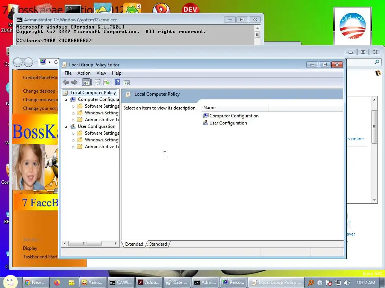Click the 10:02 AM system clock
Viewport: 385px width, 288px height.
coord(365,283)
